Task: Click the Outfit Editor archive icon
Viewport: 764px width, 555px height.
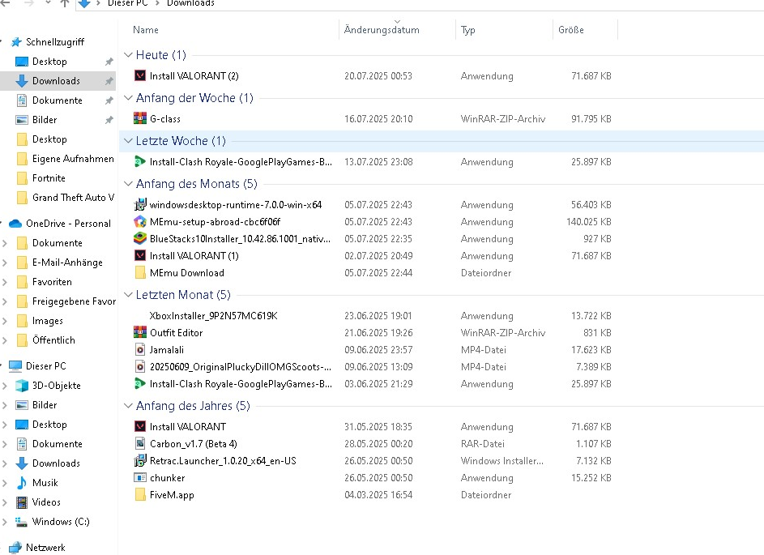Action: click(x=140, y=332)
